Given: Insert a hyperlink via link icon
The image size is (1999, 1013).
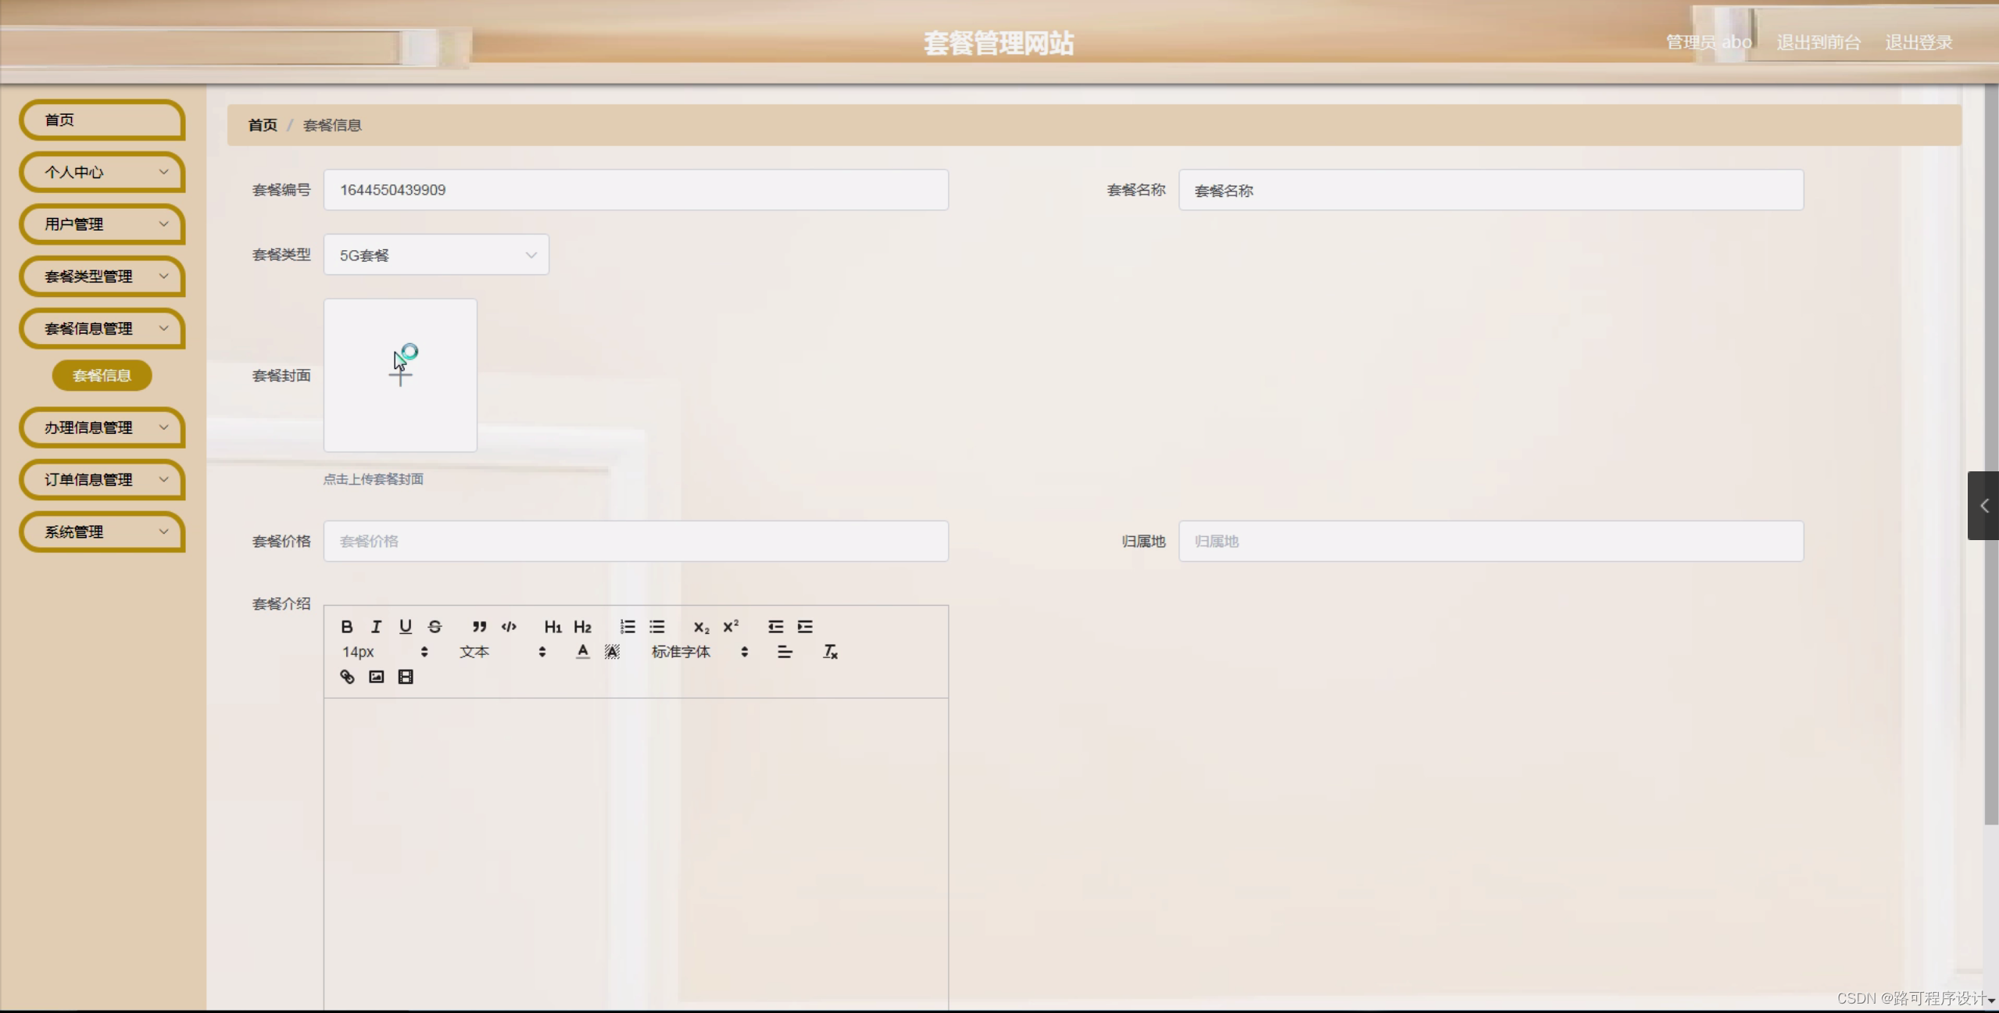Looking at the screenshot, I should tap(347, 677).
